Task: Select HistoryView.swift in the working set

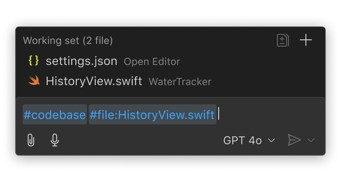Action: coord(94,81)
